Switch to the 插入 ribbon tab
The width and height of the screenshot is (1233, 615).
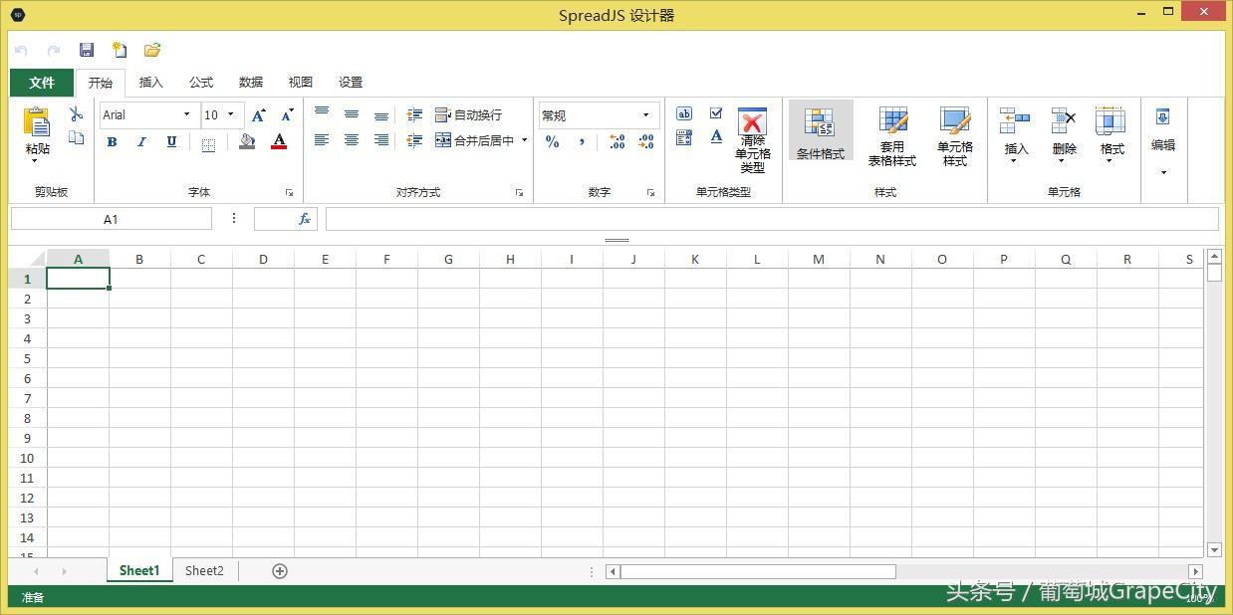coord(150,83)
